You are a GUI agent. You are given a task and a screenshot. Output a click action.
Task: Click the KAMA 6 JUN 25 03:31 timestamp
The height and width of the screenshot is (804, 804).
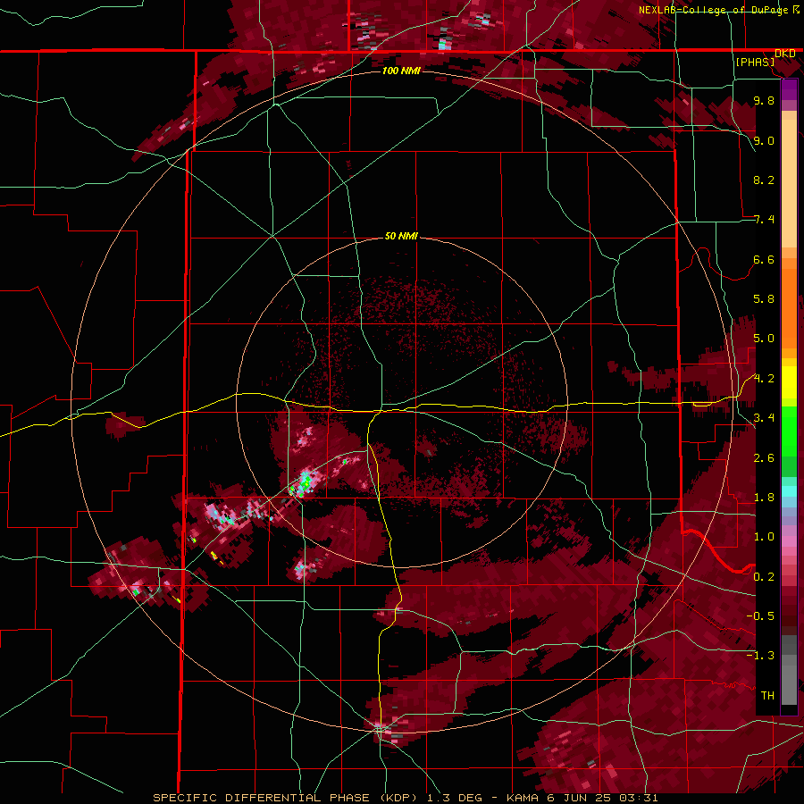582,798
